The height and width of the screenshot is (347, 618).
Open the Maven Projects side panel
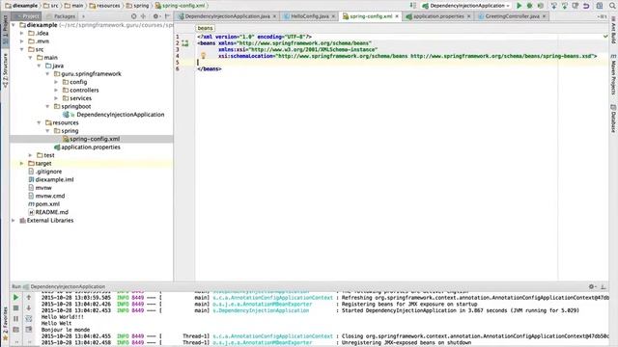(613, 74)
